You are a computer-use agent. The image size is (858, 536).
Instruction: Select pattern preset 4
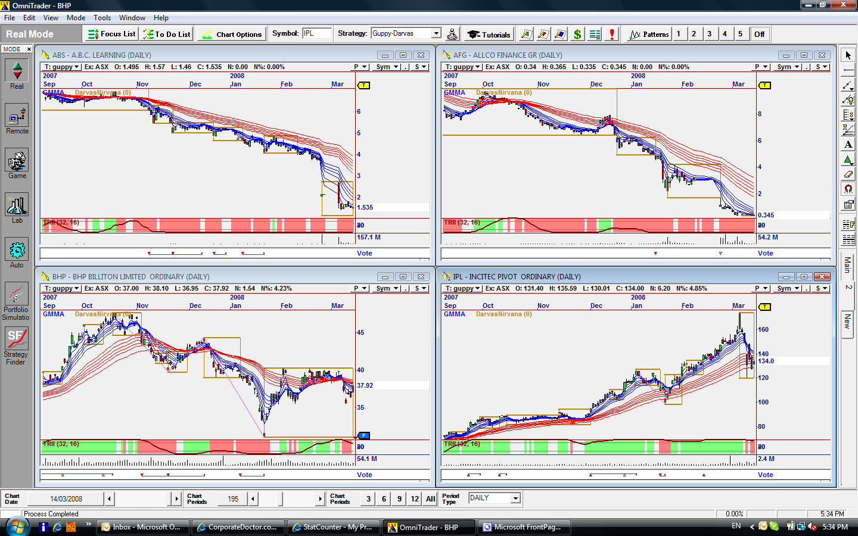(725, 34)
